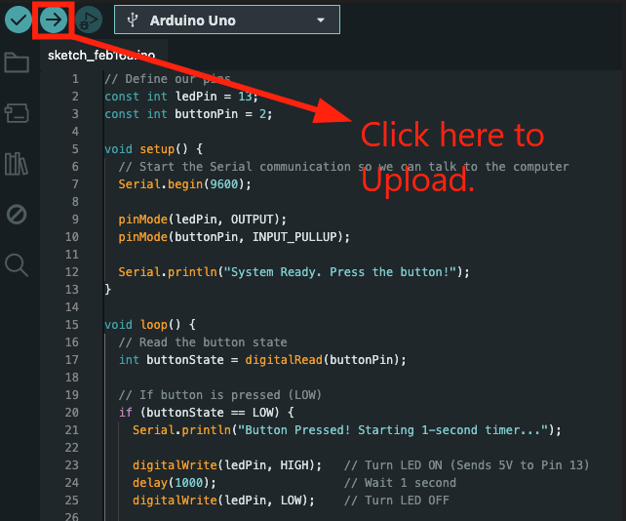
Task: Click on 'digitalWrite(ledPin, LOW);' code
Action: pos(223,501)
